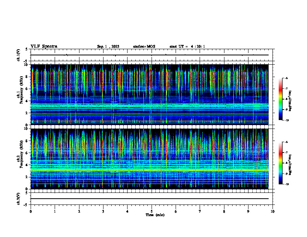
Task: Click the ch.2 frequency axis "6" tick
Action: [27, 153]
